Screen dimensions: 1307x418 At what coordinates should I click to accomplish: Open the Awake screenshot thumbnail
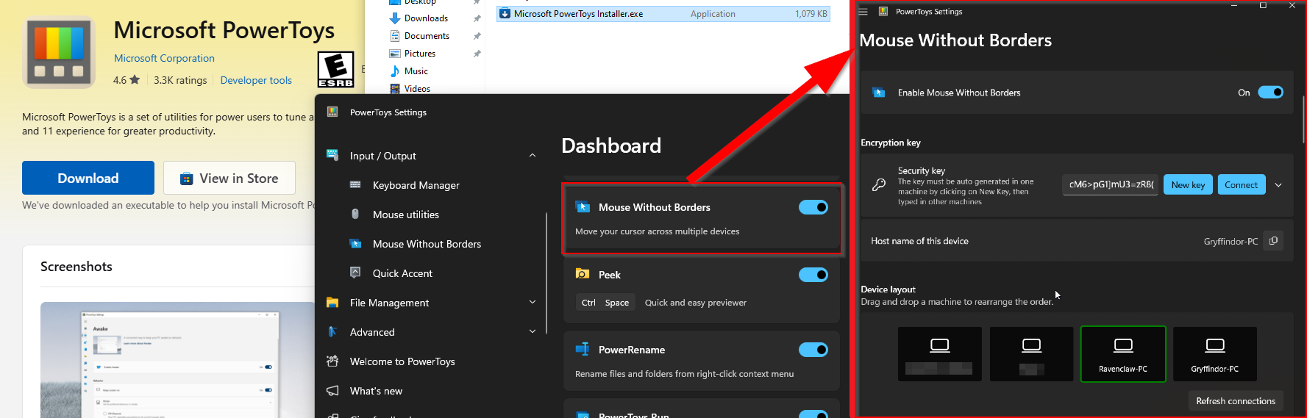[x=177, y=360]
